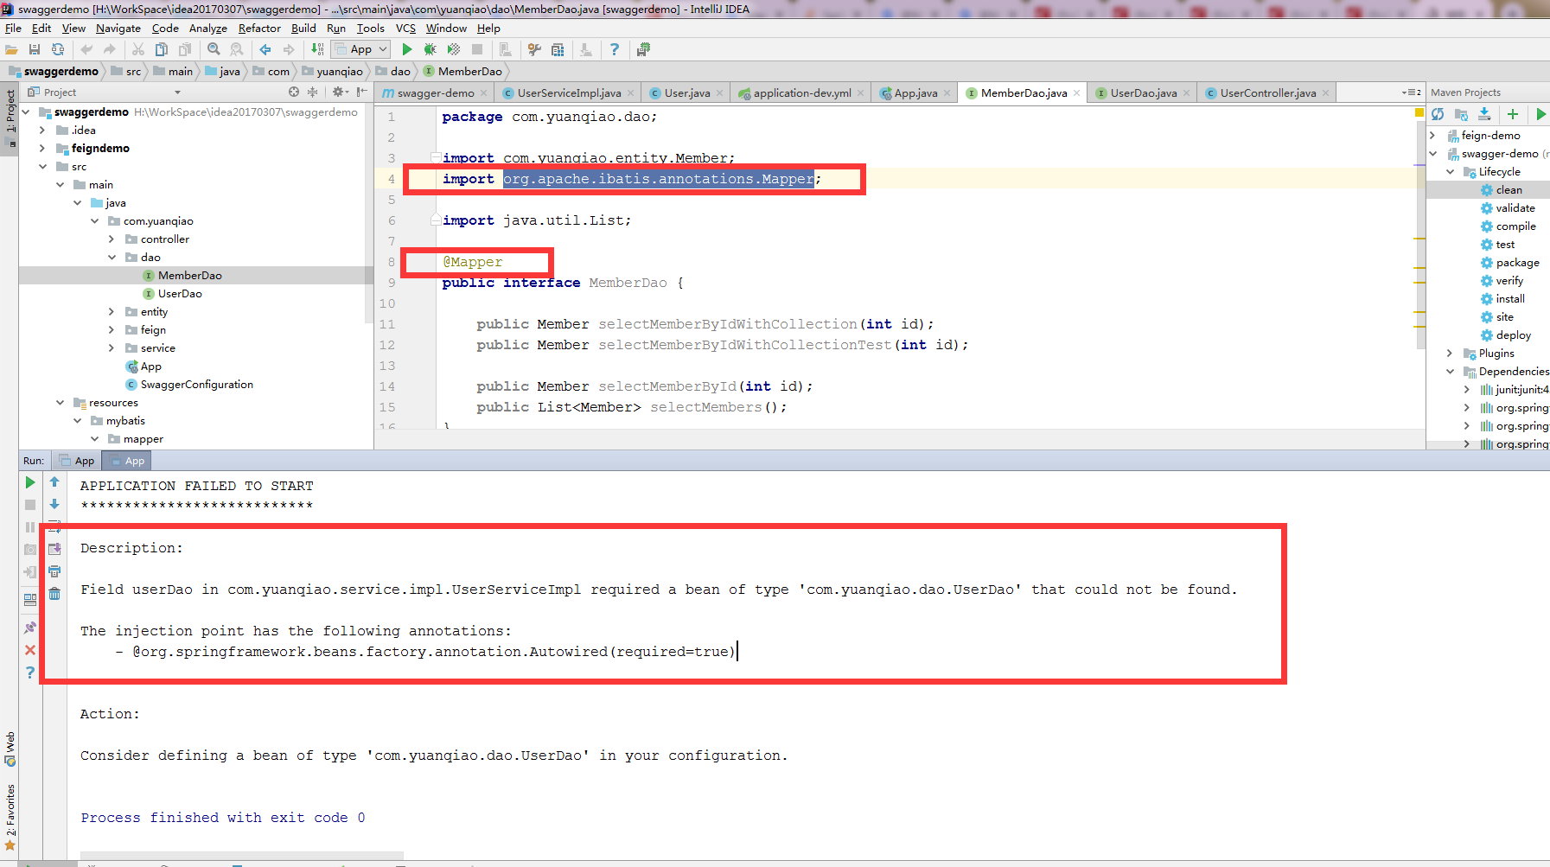1550x867 pixels.
Task: Click Collapse All in Project panel
Action: coord(313,92)
